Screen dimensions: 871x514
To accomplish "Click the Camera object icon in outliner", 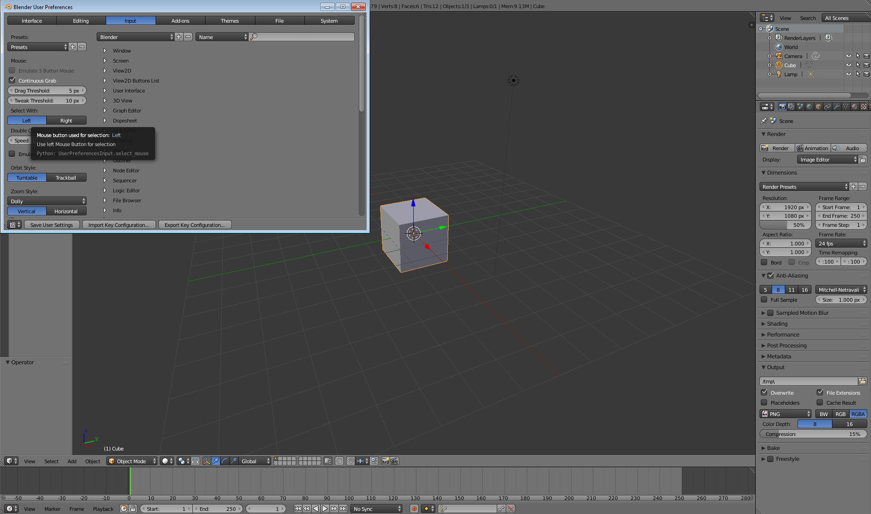I will click(x=779, y=56).
